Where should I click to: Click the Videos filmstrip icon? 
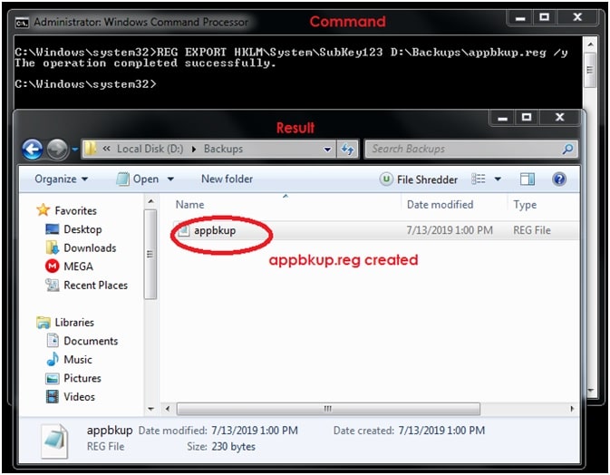[53, 397]
